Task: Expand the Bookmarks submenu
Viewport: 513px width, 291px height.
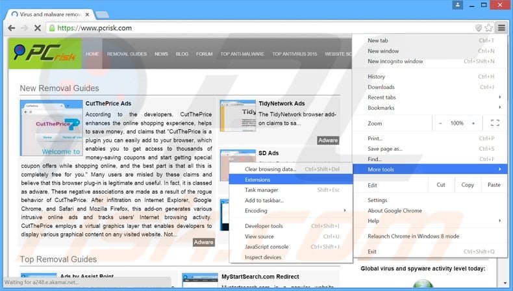Action: 431,108
